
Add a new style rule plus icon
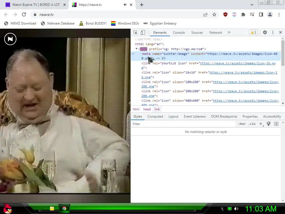(261, 124)
